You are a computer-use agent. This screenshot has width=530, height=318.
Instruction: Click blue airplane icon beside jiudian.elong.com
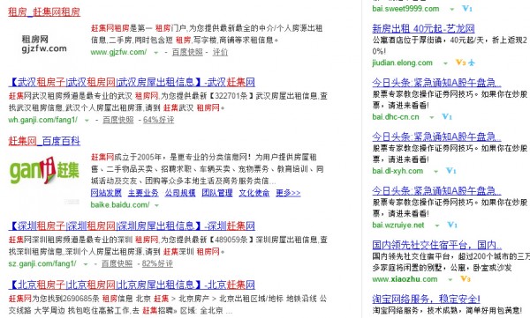(x=472, y=63)
